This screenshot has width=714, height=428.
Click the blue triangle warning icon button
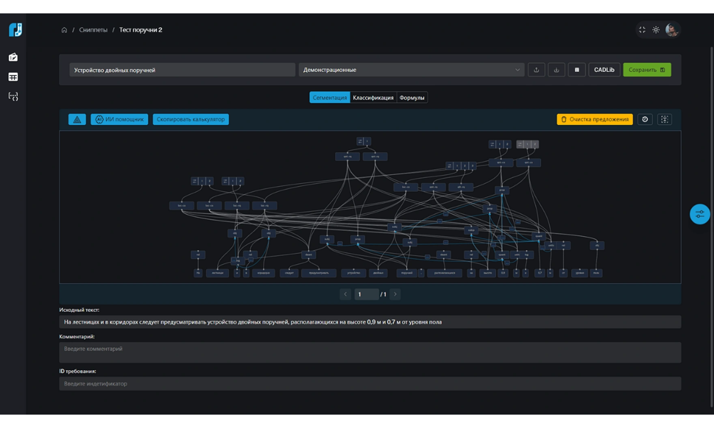pos(77,120)
